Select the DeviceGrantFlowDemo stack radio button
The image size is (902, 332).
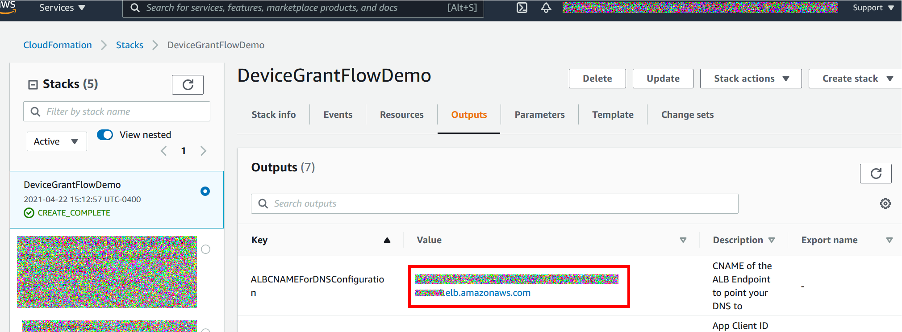[205, 191]
